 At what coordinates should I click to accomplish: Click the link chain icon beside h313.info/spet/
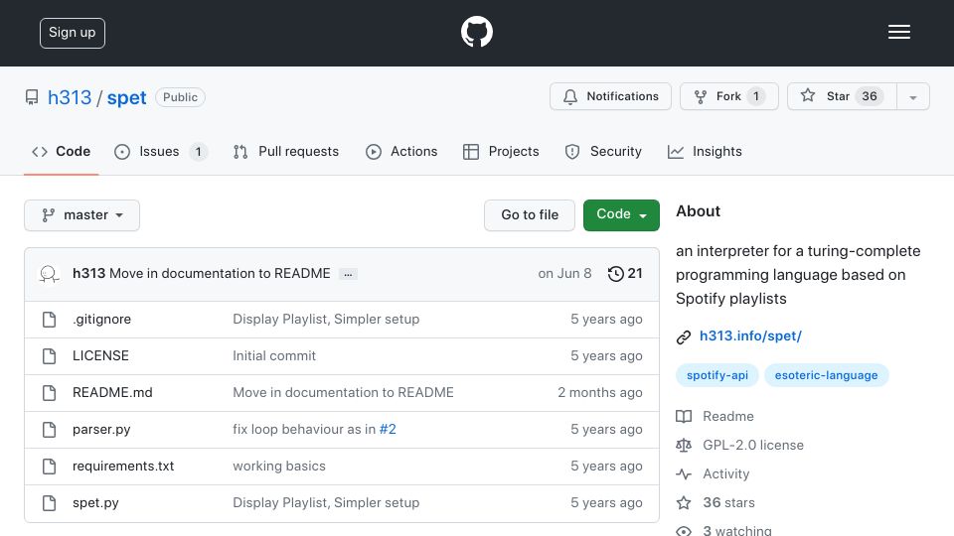click(x=684, y=337)
